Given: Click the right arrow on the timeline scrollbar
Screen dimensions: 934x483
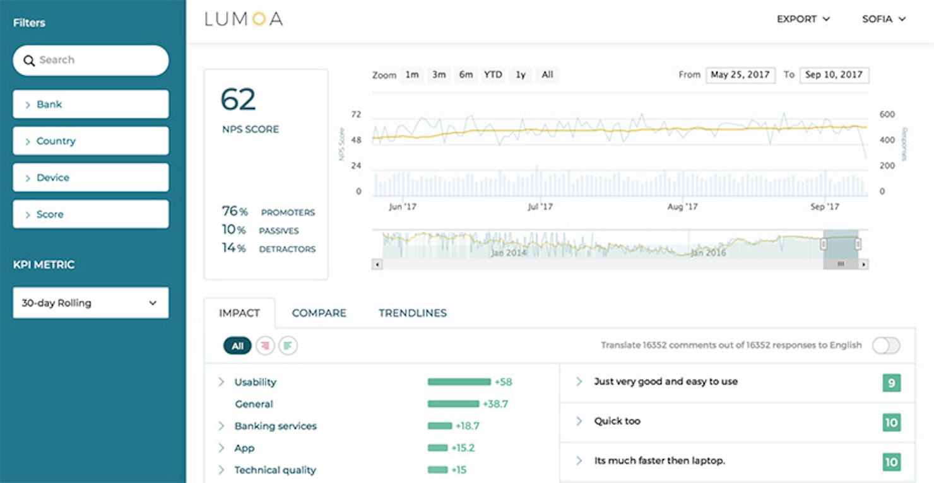Looking at the screenshot, I should [863, 264].
